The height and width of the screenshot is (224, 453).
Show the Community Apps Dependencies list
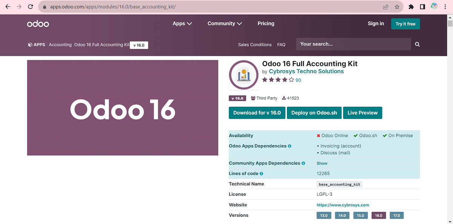pyautogui.click(x=322, y=163)
